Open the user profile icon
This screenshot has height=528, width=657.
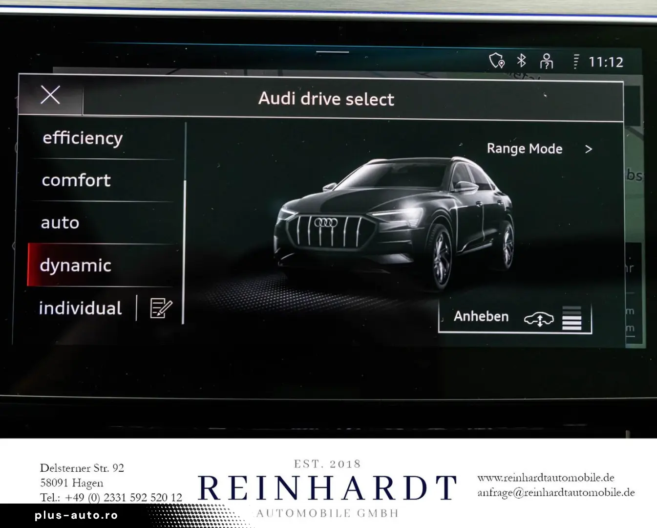[547, 61]
